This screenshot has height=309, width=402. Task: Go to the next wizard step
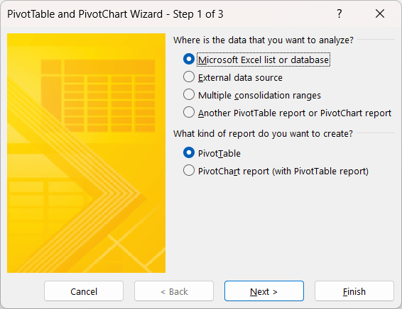264,291
